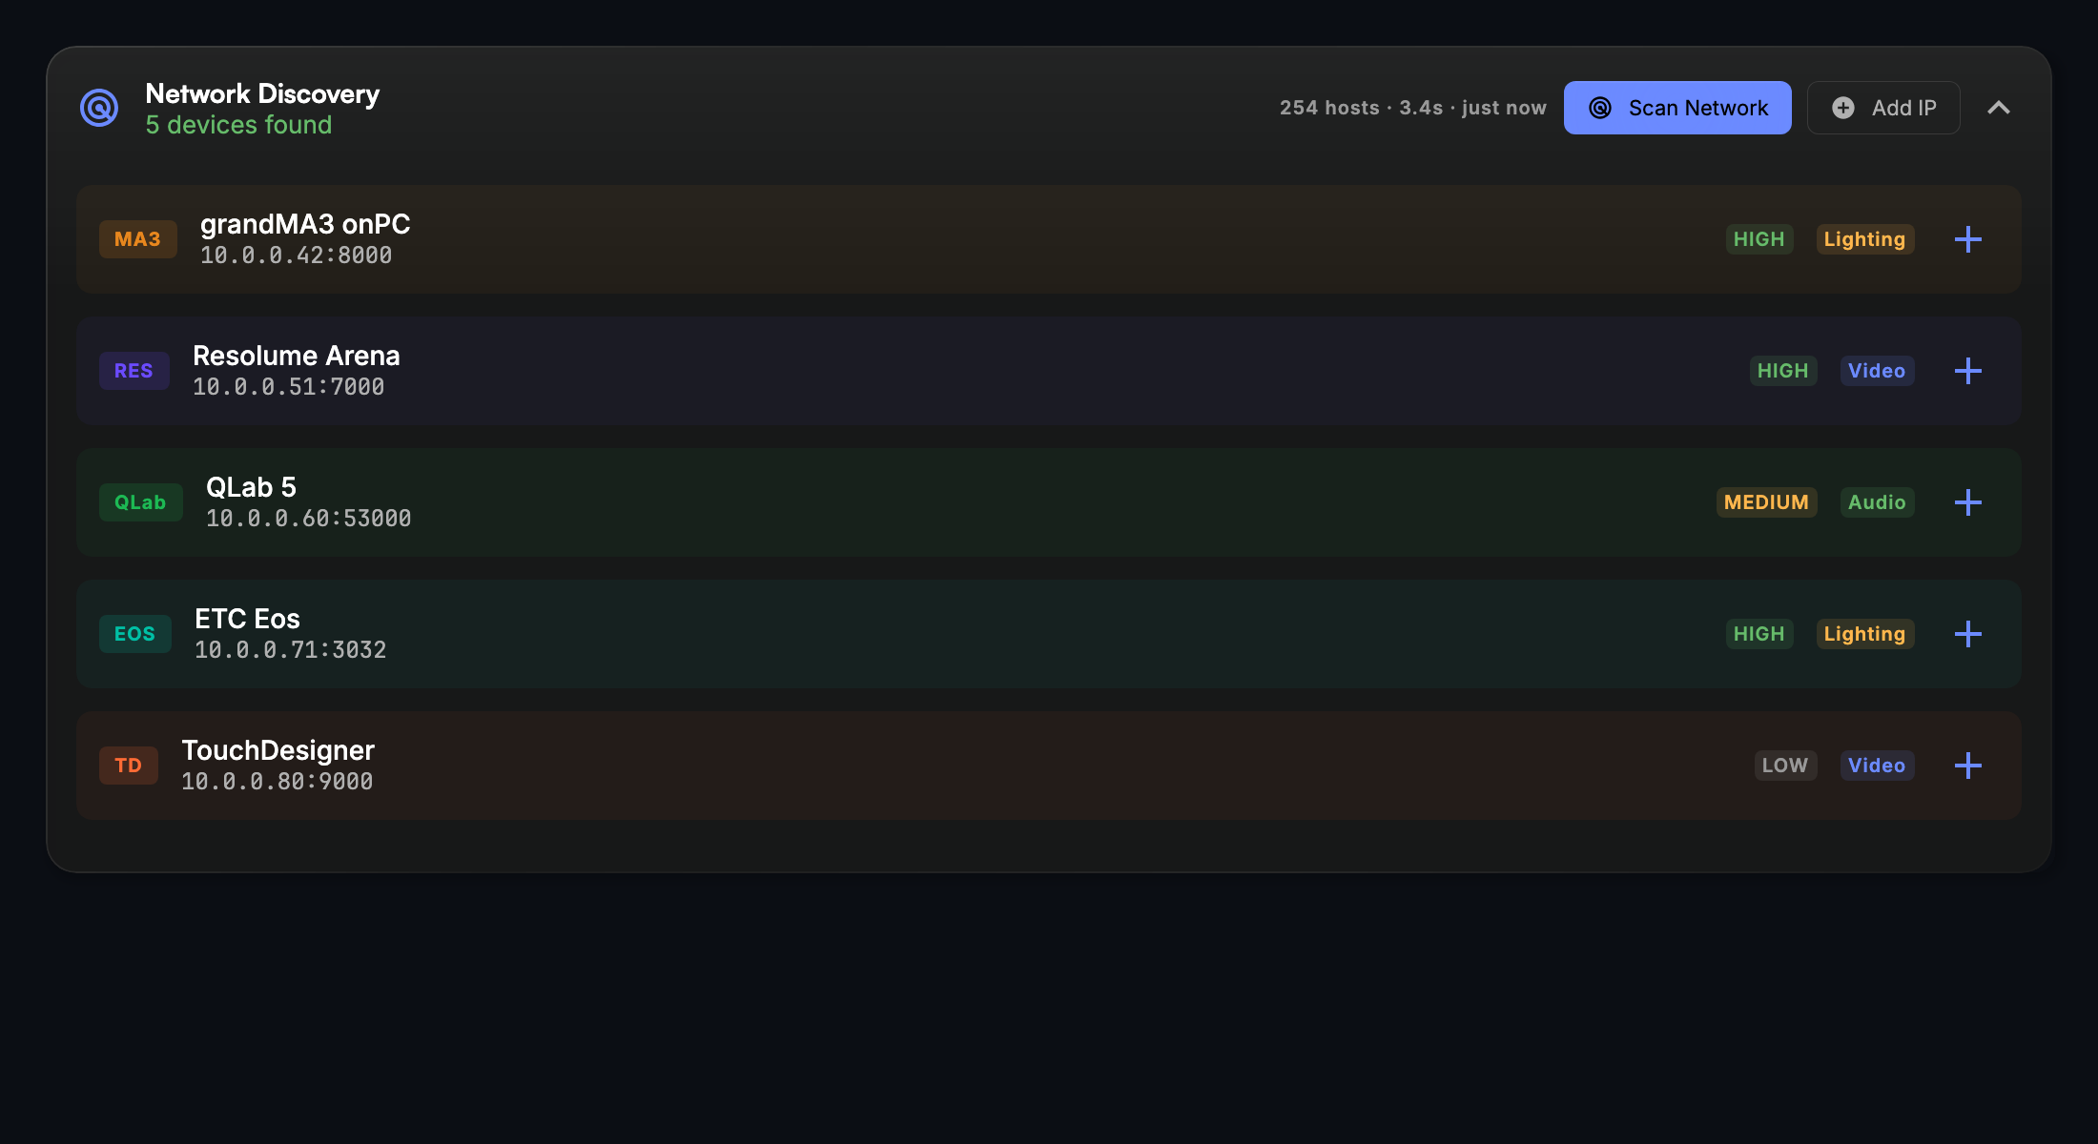
Task: Click the Network Discovery title
Action: (262, 93)
